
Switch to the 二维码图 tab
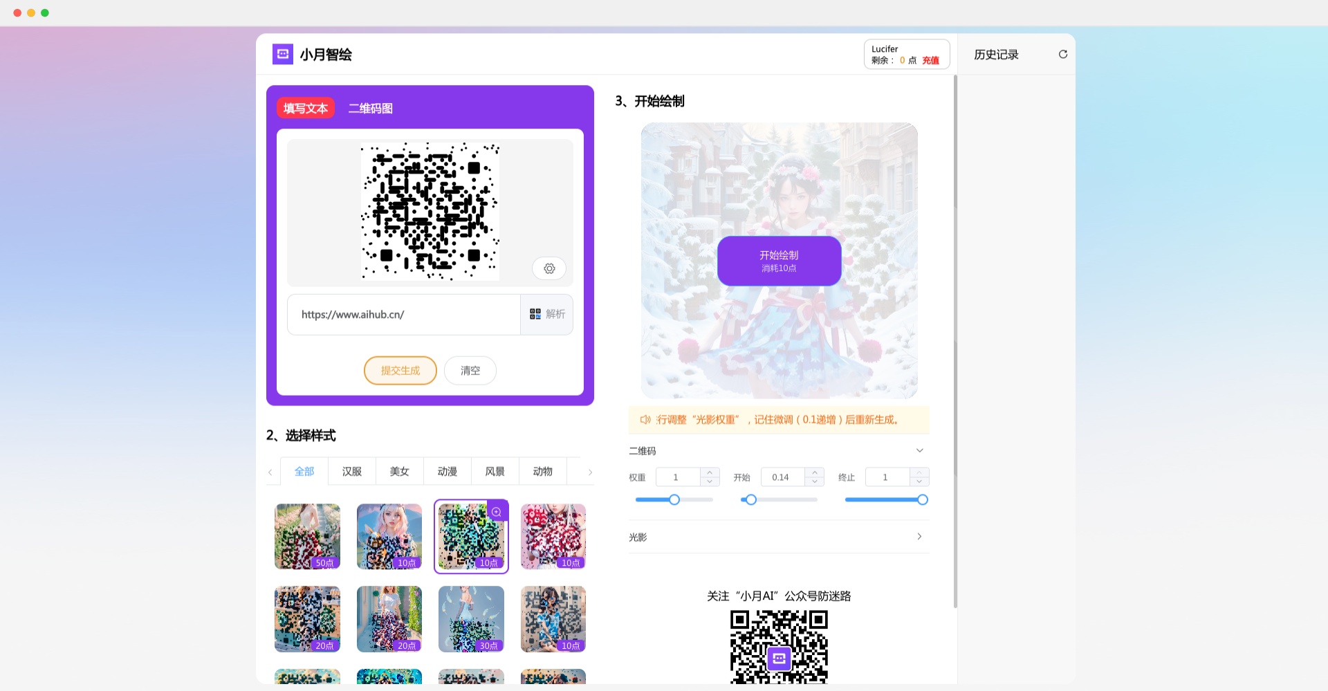pyautogui.click(x=371, y=108)
